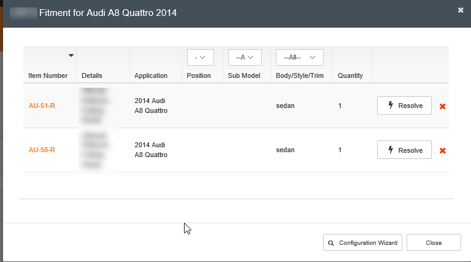Click the Fitment for Audi A8 Quattro title
471x262 pixels.
point(108,13)
